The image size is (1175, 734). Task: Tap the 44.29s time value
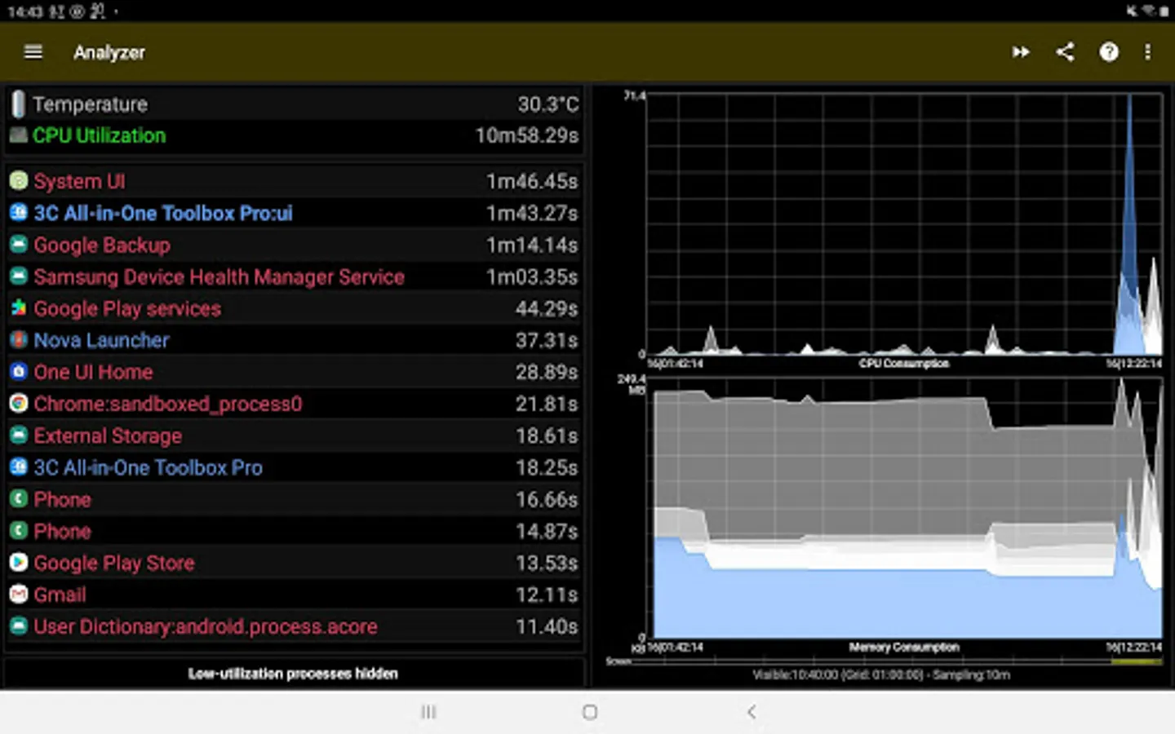547,308
